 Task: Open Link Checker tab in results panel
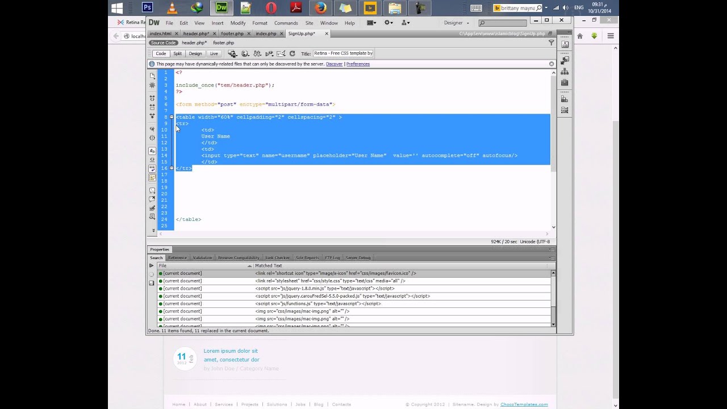(x=277, y=258)
